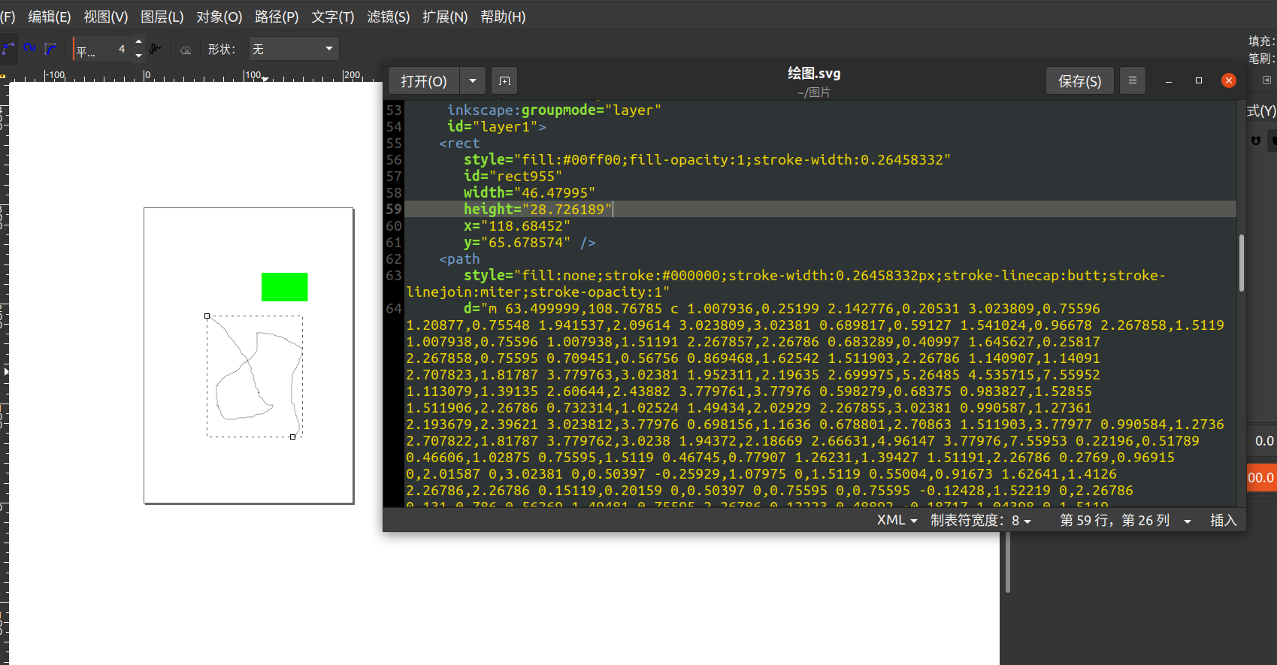Open the 滤镜(S) menu

click(388, 17)
